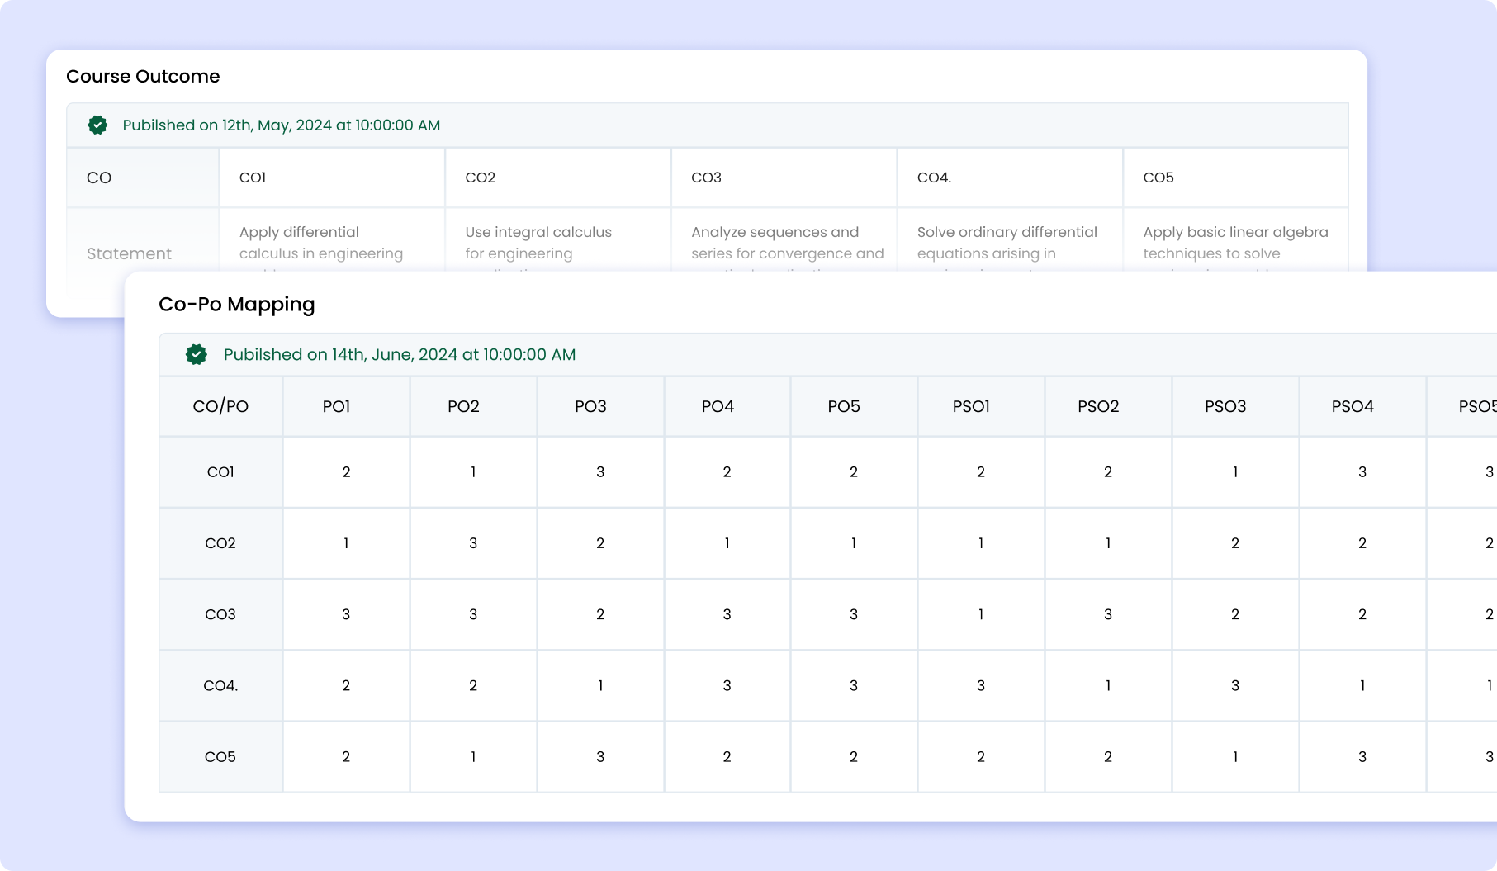Click the CO/PO header cell
This screenshot has width=1497, height=871.
point(220,407)
